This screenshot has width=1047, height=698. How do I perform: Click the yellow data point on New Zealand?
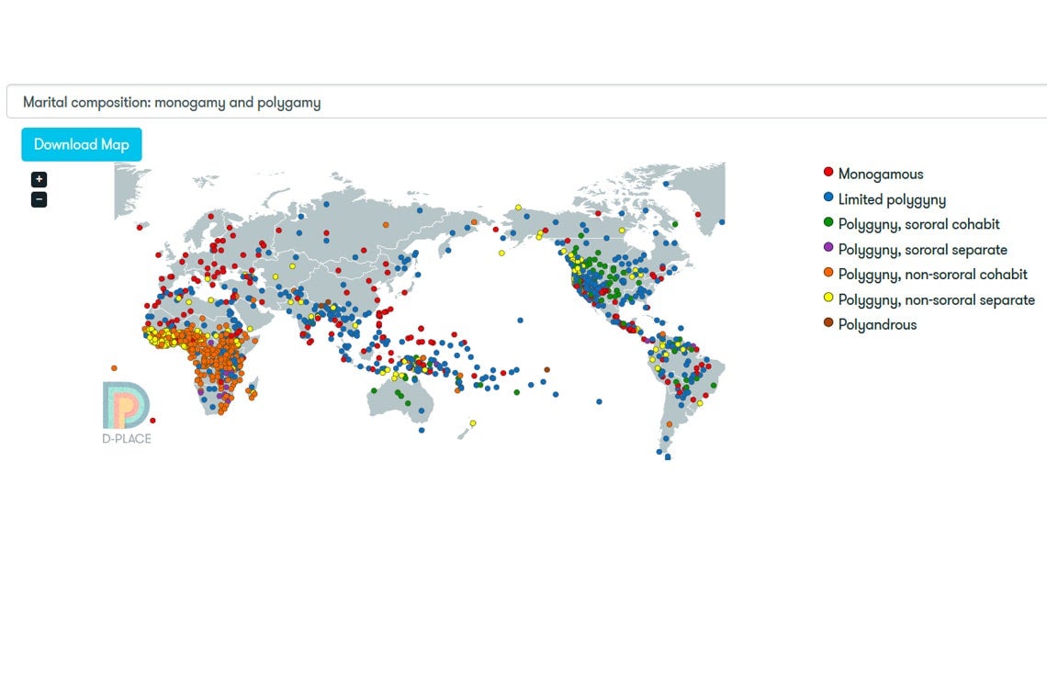[x=473, y=423]
